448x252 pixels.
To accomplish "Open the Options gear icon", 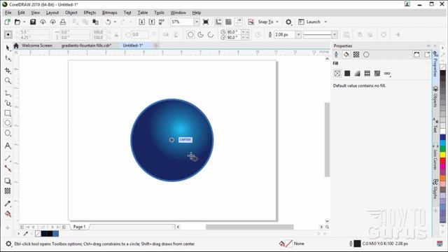I will [x=288, y=22].
